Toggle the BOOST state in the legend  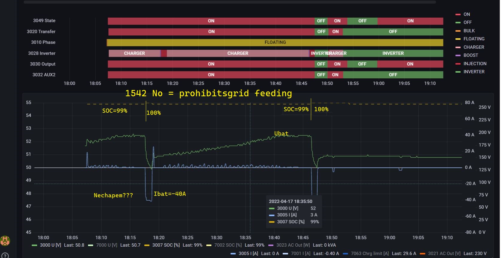click(x=470, y=55)
